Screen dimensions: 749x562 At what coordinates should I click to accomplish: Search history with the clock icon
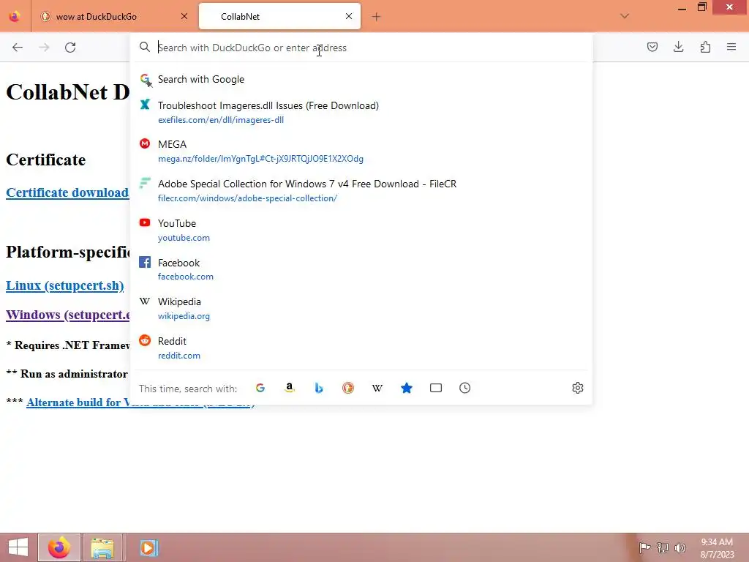[464, 388]
